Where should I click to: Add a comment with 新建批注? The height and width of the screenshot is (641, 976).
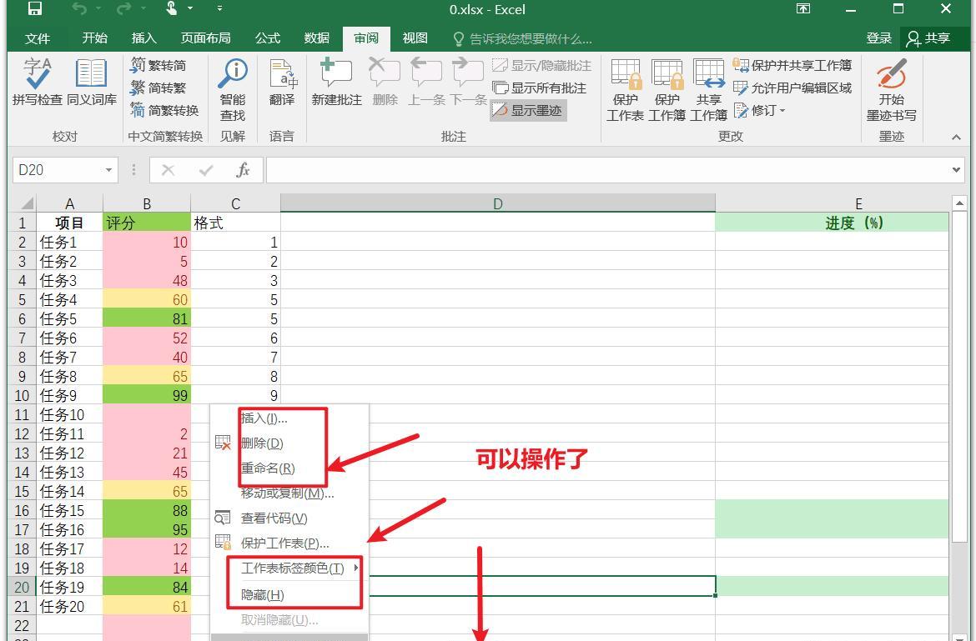point(337,82)
